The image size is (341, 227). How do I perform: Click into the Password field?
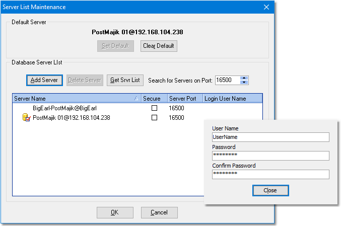(x=270, y=156)
